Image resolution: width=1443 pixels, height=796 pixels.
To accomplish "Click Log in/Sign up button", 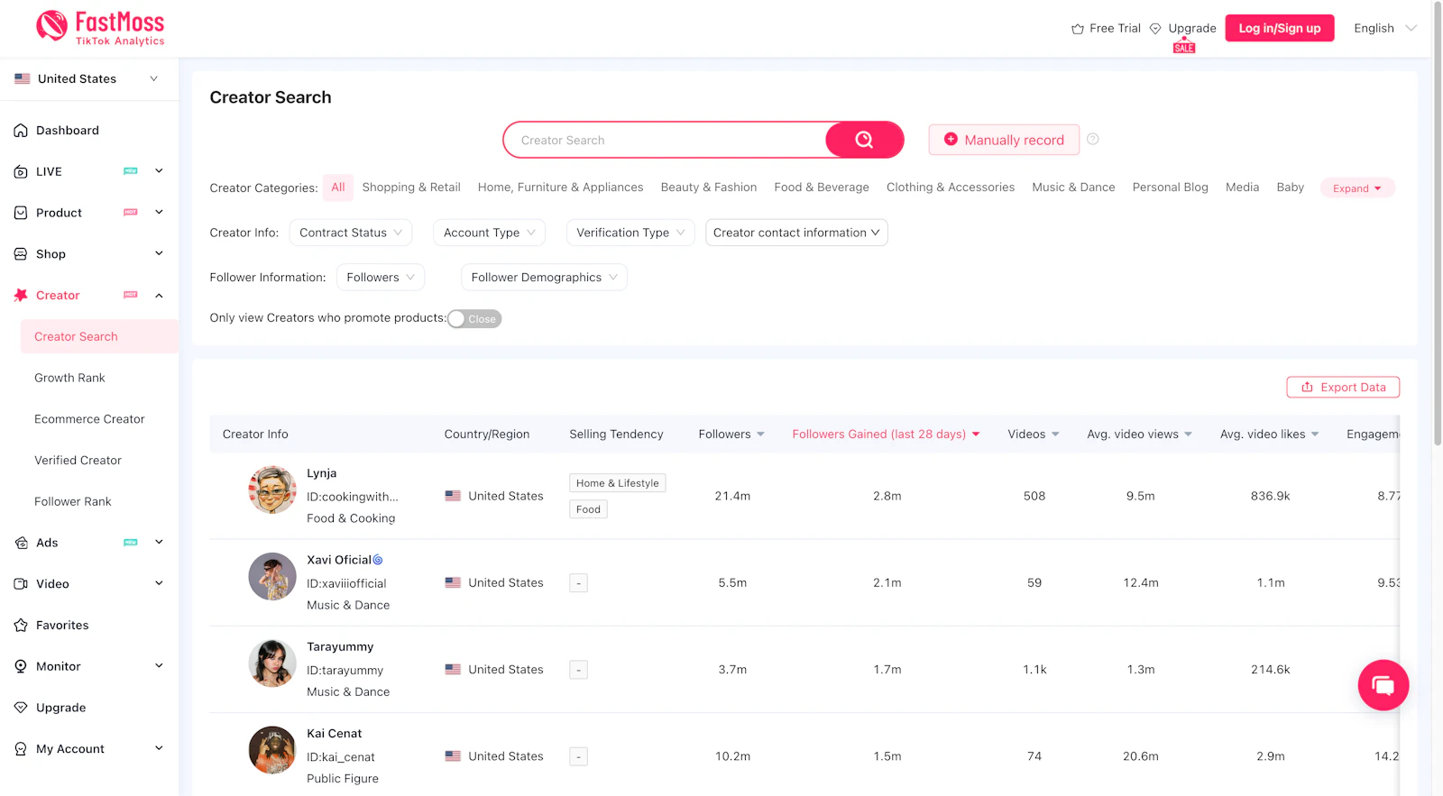I will pyautogui.click(x=1279, y=29).
